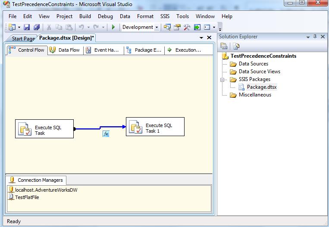This screenshot has height=227, width=329.
Task: Select the Execute SQL Task 1 box
Action: click(155, 127)
